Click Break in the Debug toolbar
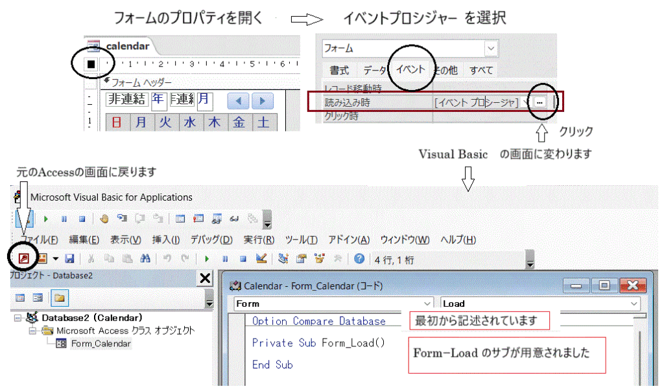664x391 pixels. pos(64,219)
